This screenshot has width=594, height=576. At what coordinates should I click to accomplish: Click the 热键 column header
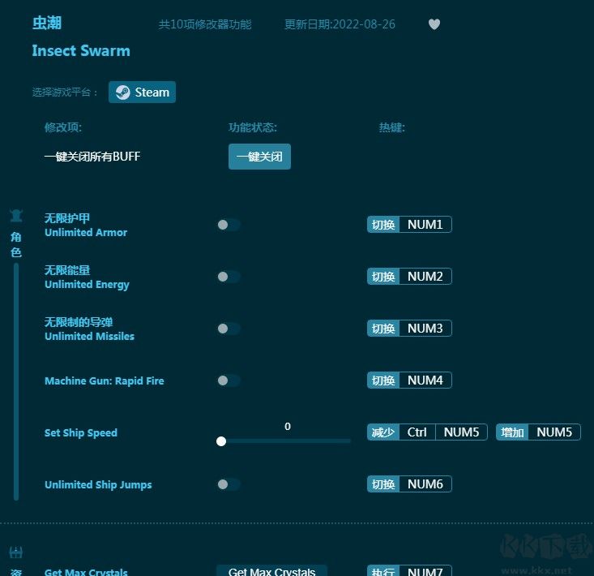coord(392,127)
